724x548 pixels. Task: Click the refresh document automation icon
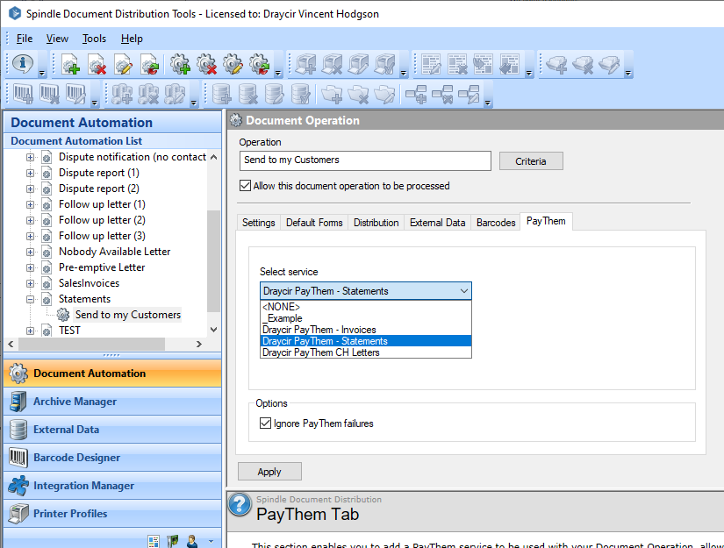pyautogui.click(x=149, y=65)
